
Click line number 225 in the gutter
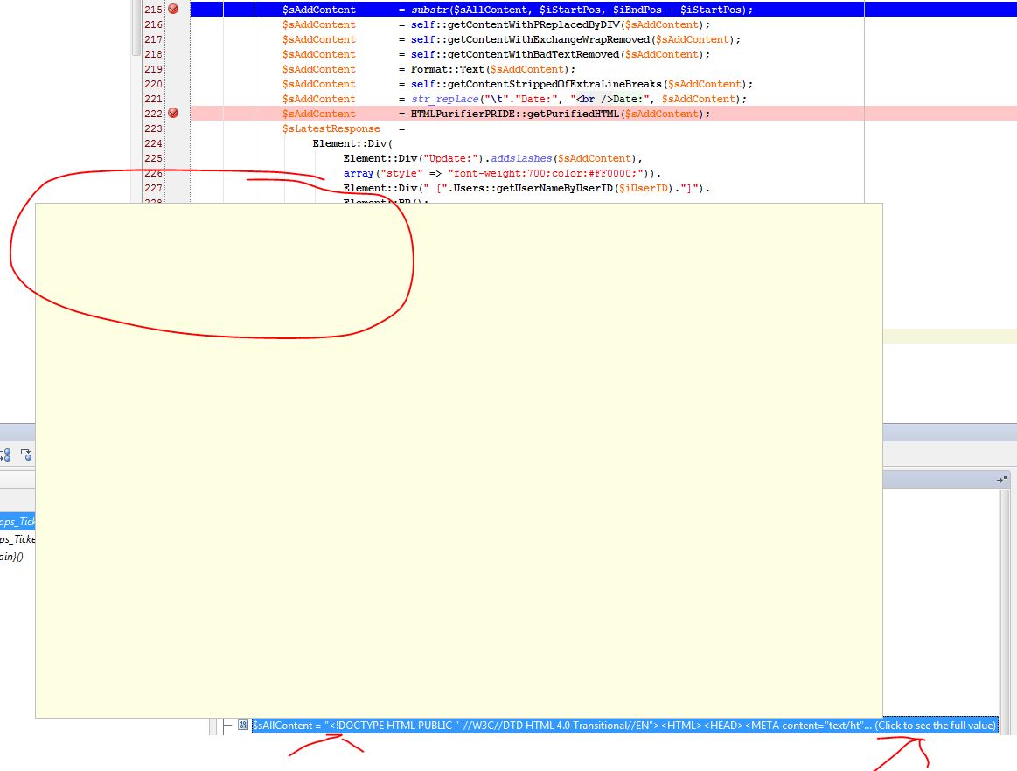tap(153, 158)
